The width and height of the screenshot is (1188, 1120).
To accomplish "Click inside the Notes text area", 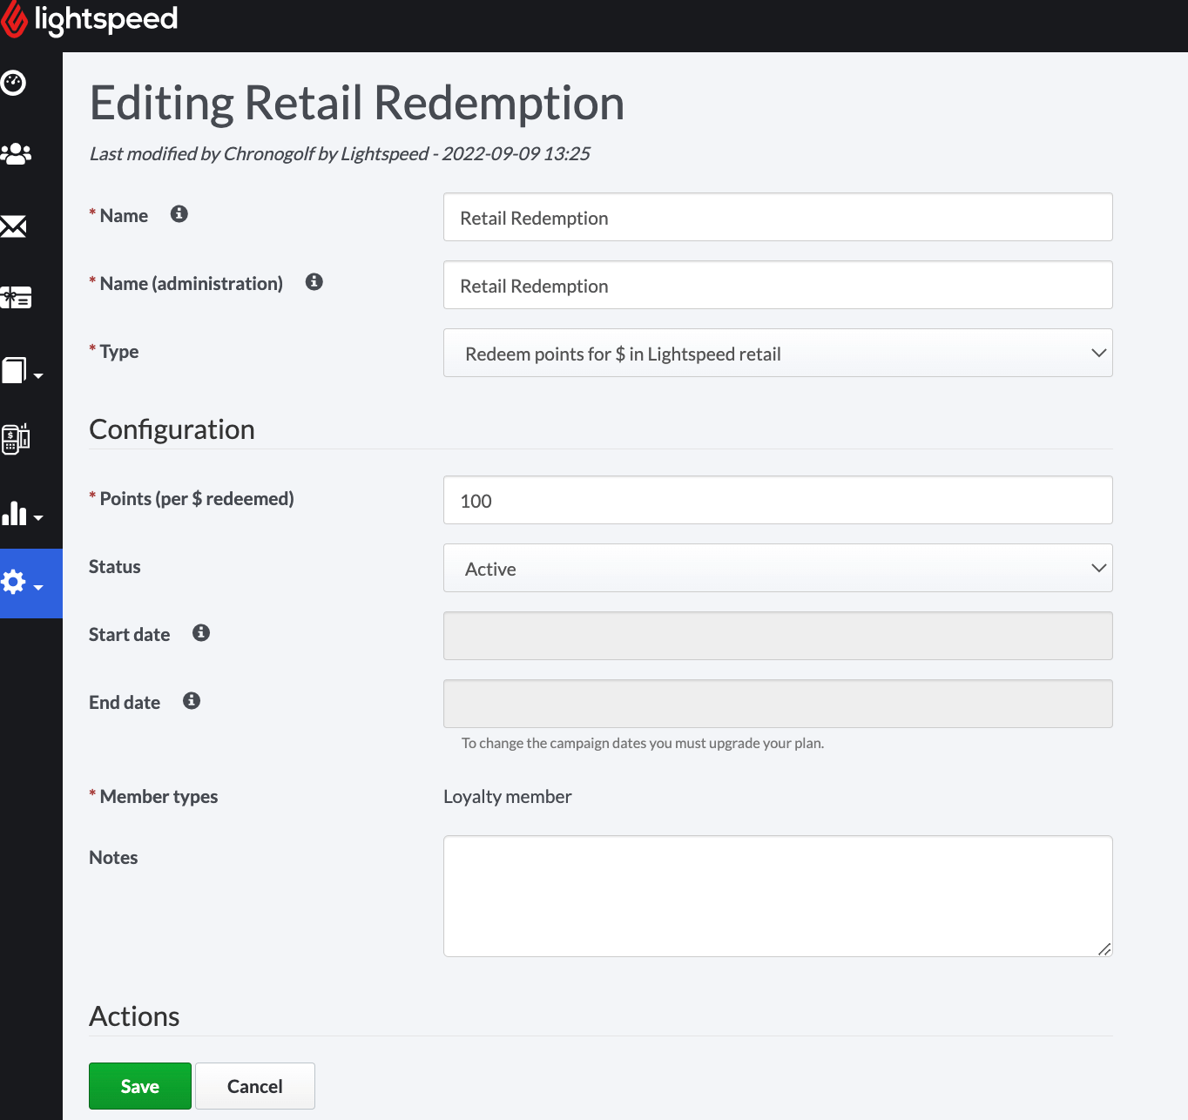I will tap(778, 896).
